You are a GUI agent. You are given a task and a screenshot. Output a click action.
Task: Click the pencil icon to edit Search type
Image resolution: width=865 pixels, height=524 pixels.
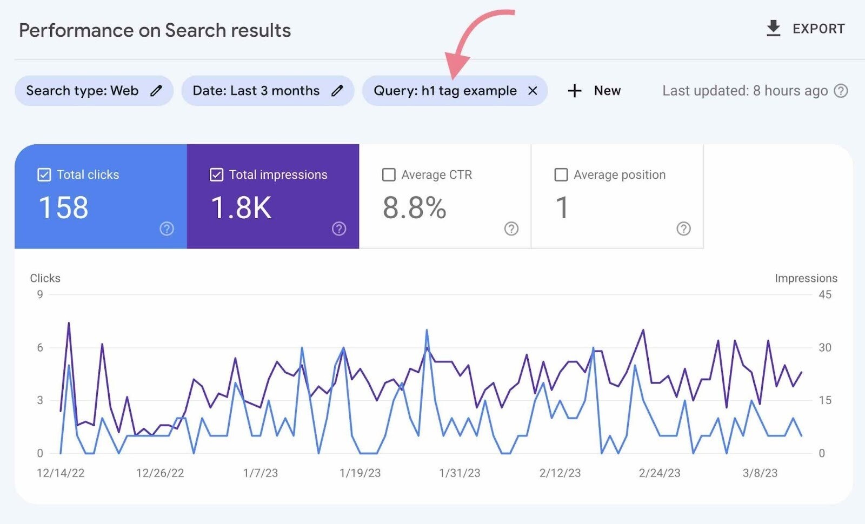click(x=157, y=91)
